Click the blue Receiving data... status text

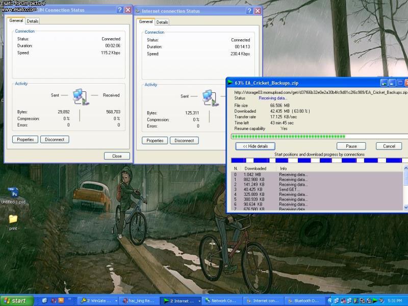273,98
